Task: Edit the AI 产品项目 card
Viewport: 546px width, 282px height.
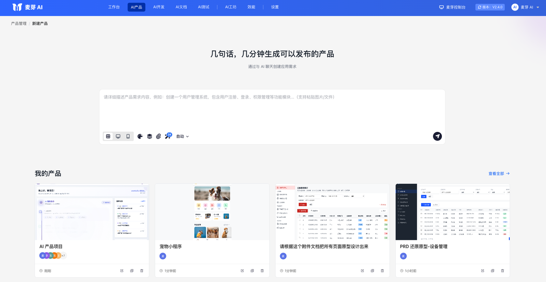Action: (122, 271)
